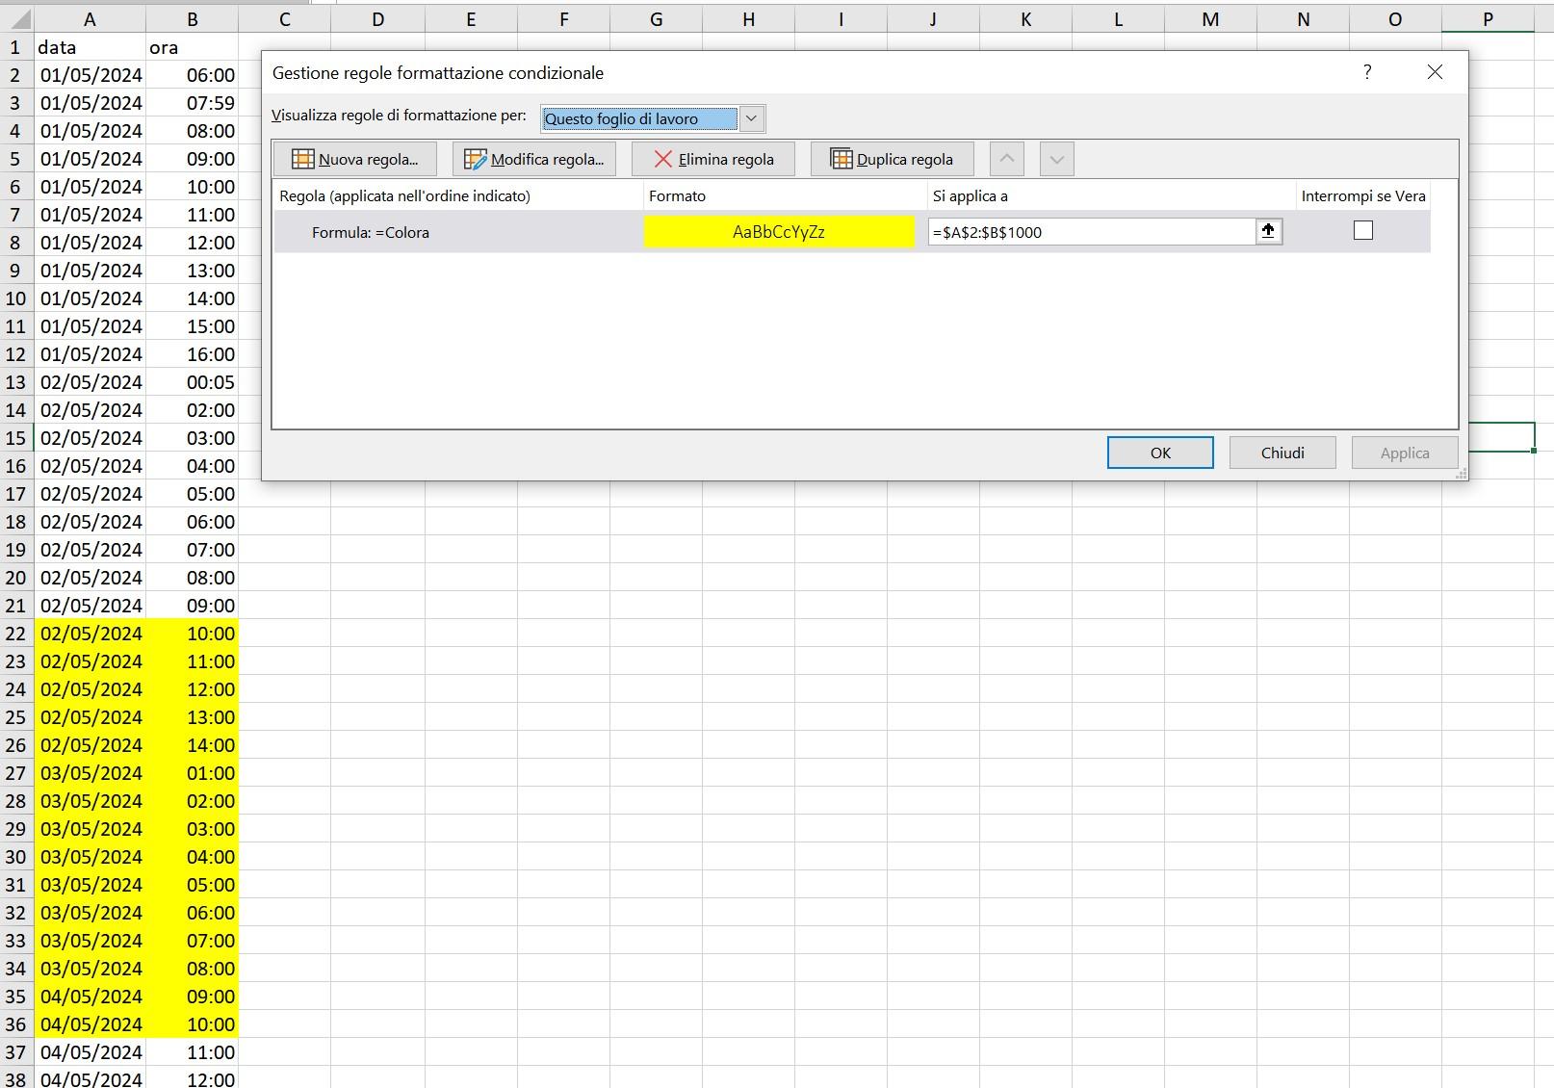The width and height of the screenshot is (1554, 1088).
Task: Enable the 'Interrompi se Vera' checkbox
Action: click(1362, 230)
